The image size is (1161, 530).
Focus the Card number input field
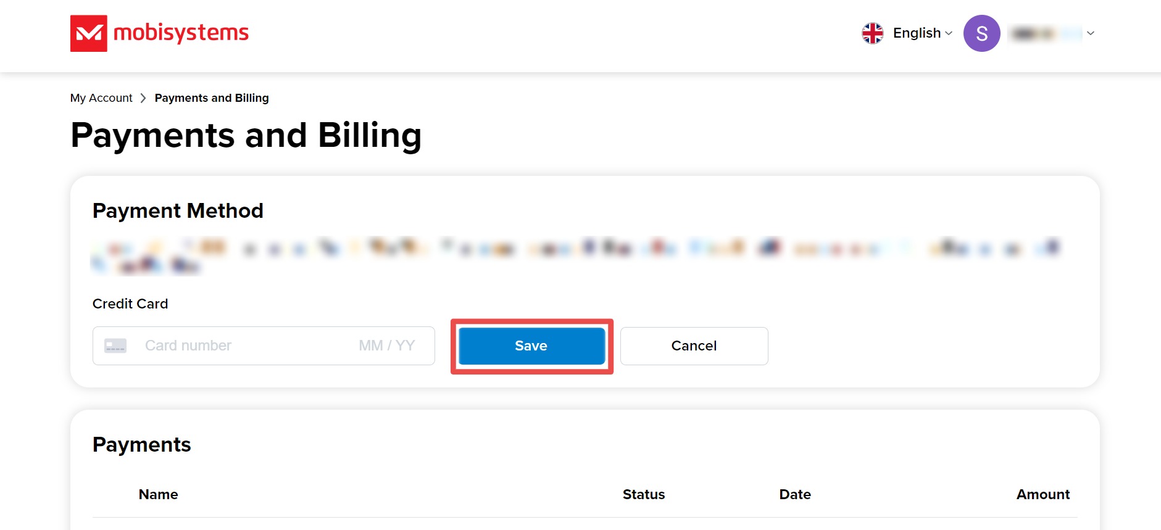pos(235,346)
